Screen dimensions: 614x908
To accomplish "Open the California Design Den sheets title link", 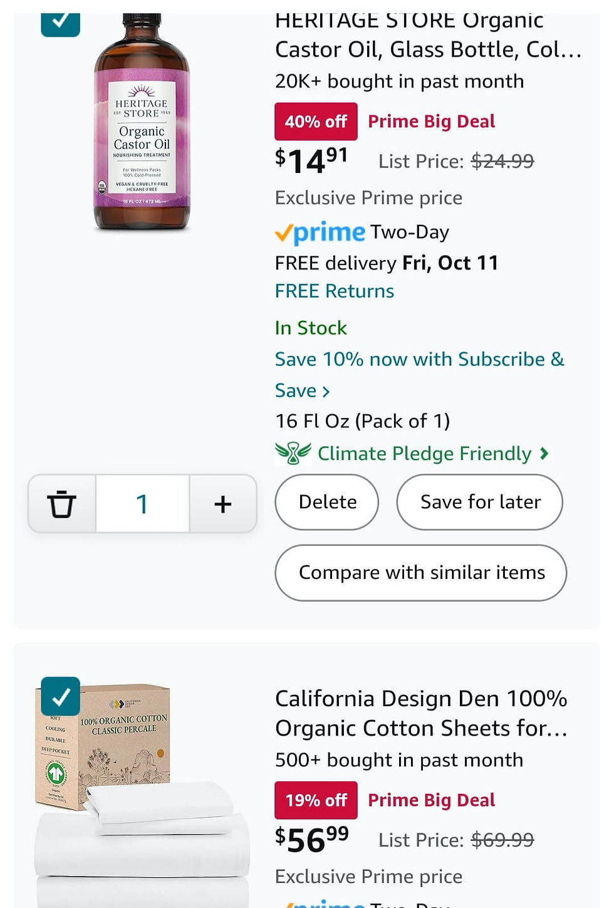I will coord(421,713).
